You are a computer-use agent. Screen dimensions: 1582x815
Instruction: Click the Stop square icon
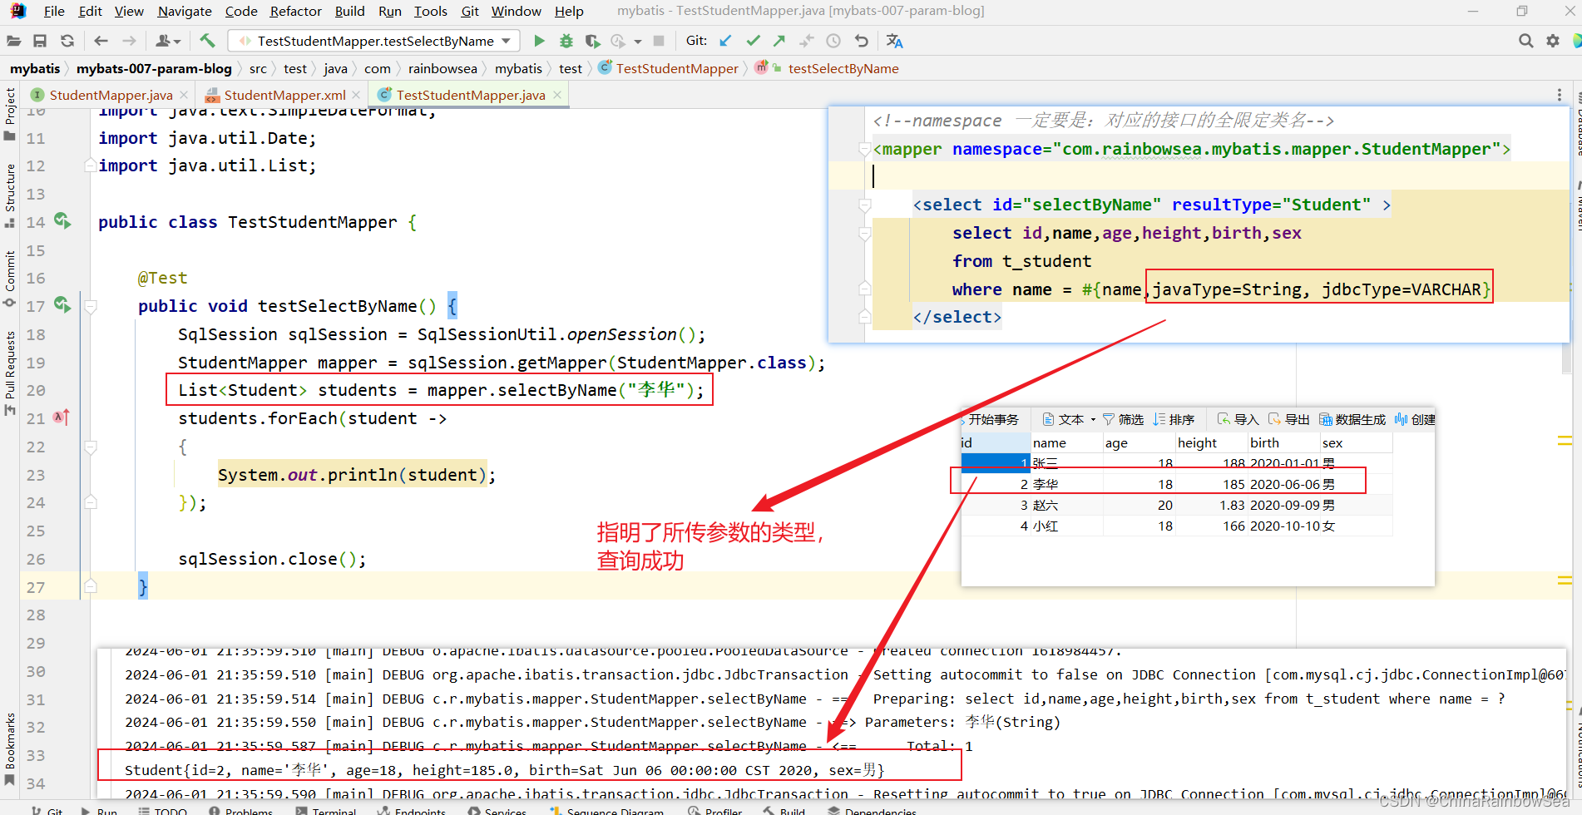[x=659, y=41]
